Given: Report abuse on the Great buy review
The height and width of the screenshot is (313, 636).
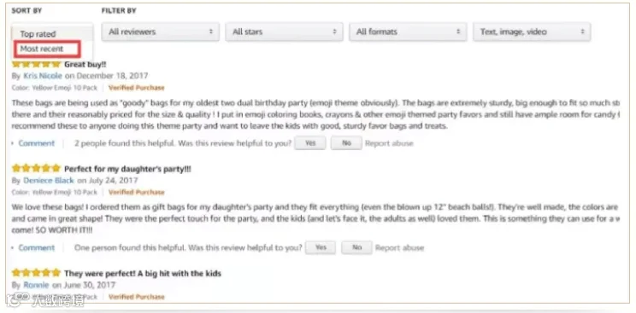Looking at the screenshot, I should click(389, 143).
